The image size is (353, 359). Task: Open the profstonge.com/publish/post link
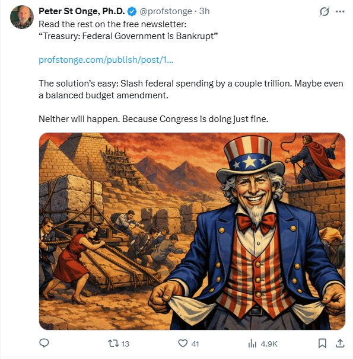tap(106, 60)
